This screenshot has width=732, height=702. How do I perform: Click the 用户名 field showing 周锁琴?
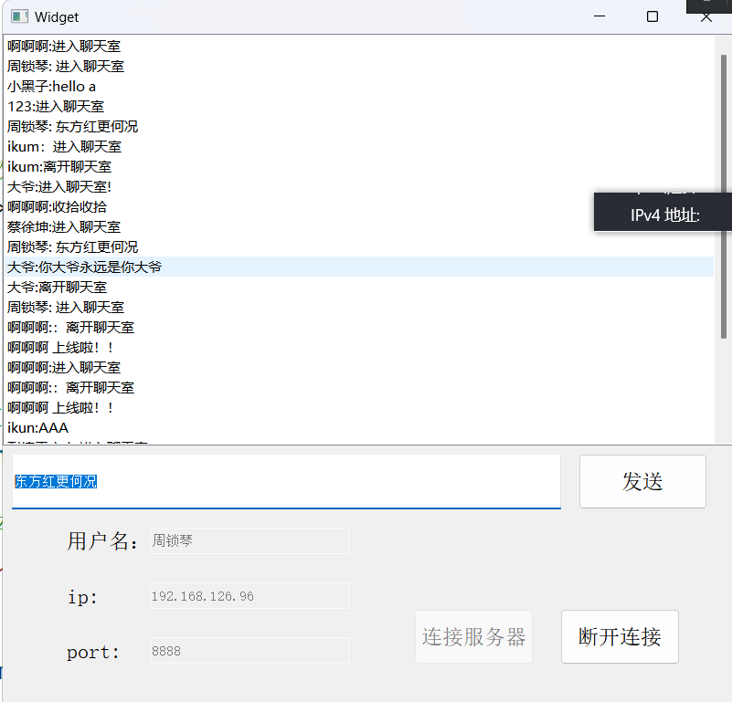249,540
